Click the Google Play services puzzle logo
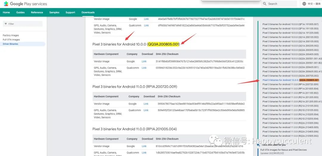This screenshot has width=322, height=156. pos(6,4)
